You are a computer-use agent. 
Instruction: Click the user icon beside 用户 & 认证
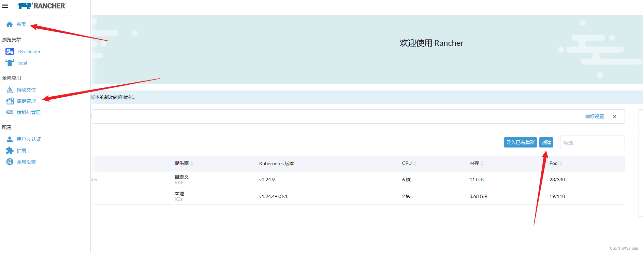pyautogui.click(x=10, y=139)
